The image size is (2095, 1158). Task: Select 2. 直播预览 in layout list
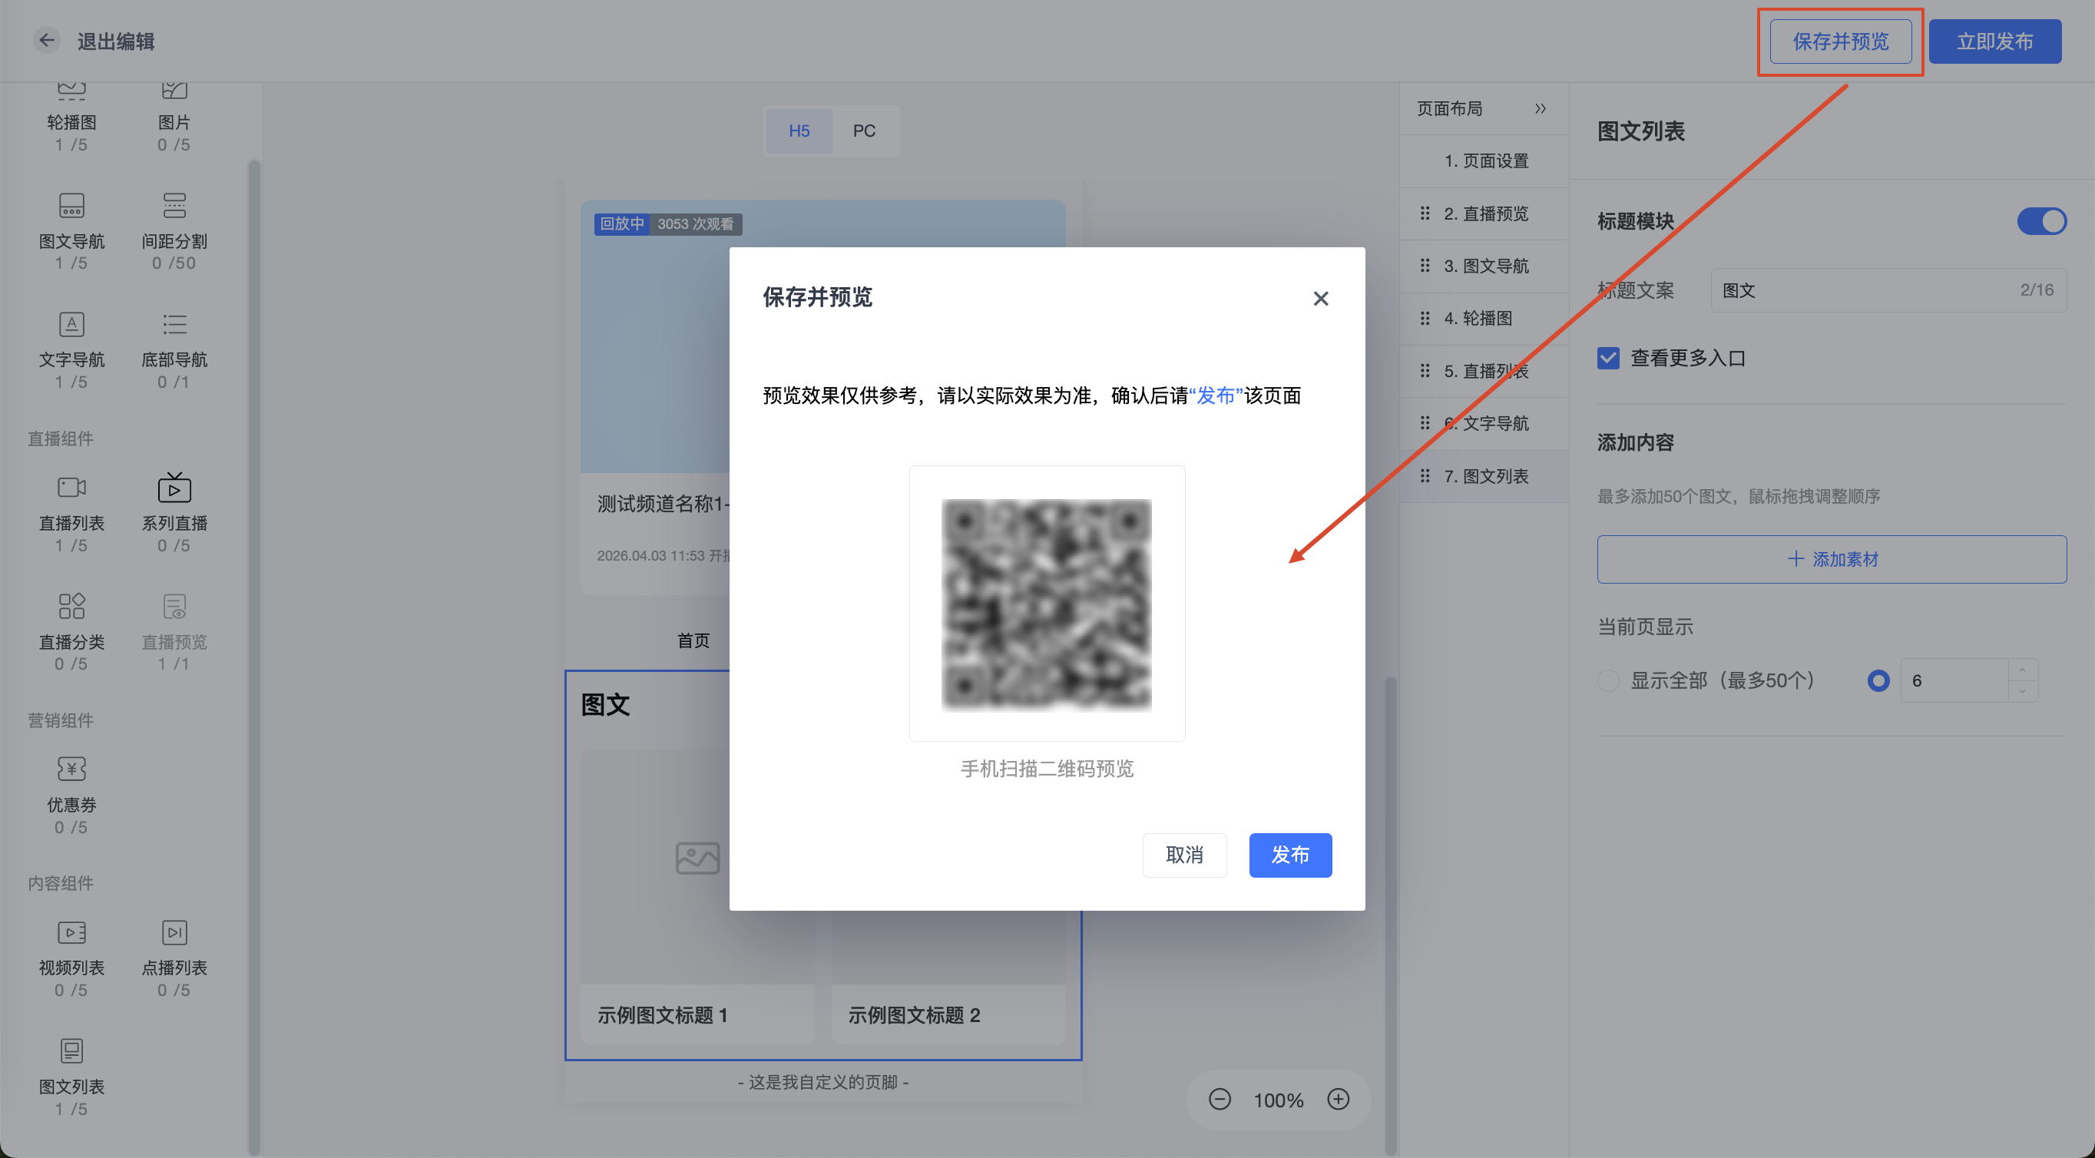[x=1484, y=213]
